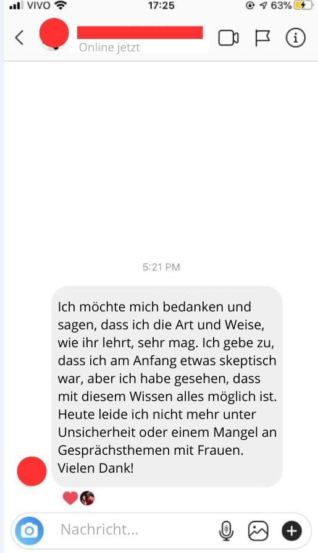The width and height of the screenshot is (318, 553).
Task: Start a video call with the camera icon
Action: point(228,38)
